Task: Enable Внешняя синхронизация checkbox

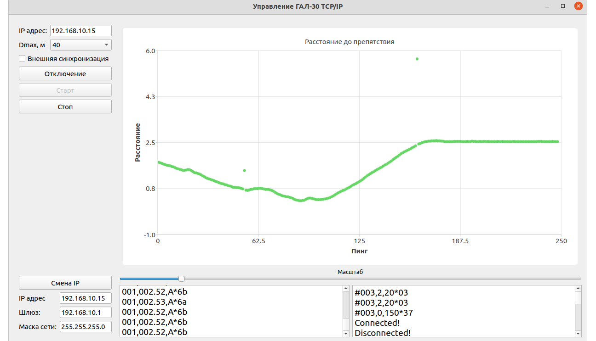Action: click(22, 59)
